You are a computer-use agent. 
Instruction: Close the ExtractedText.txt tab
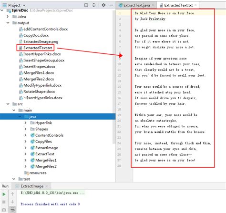[x=195, y=5]
